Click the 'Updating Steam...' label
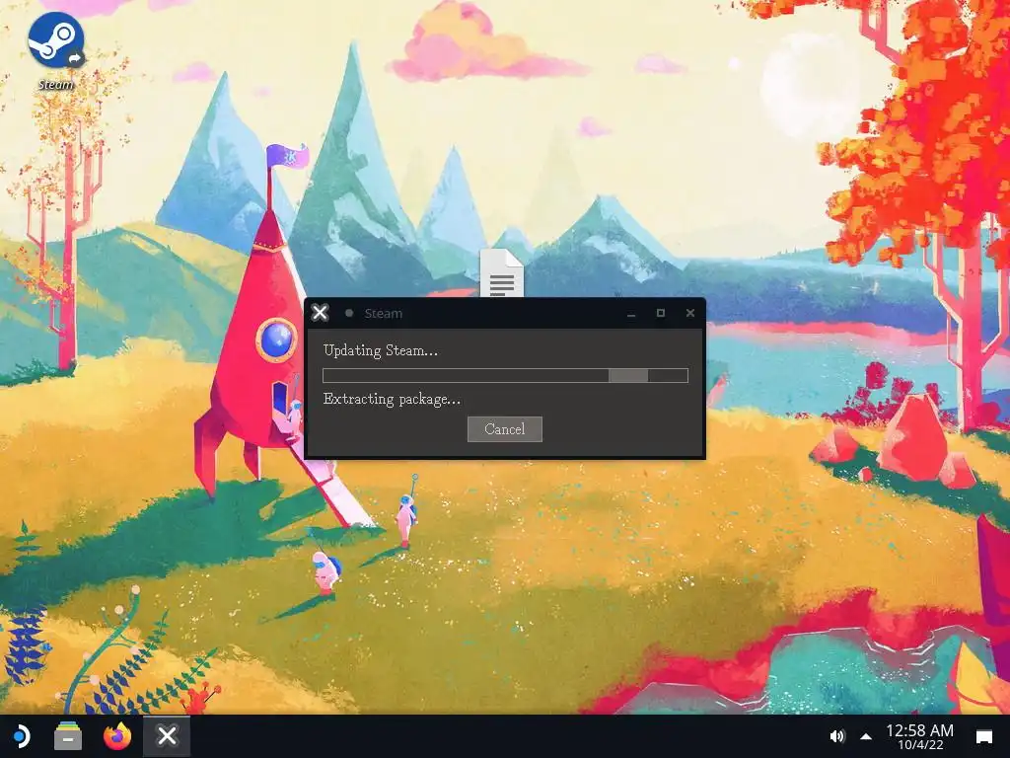The image size is (1010, 758). pyautogui.click(x=381, y=350)
